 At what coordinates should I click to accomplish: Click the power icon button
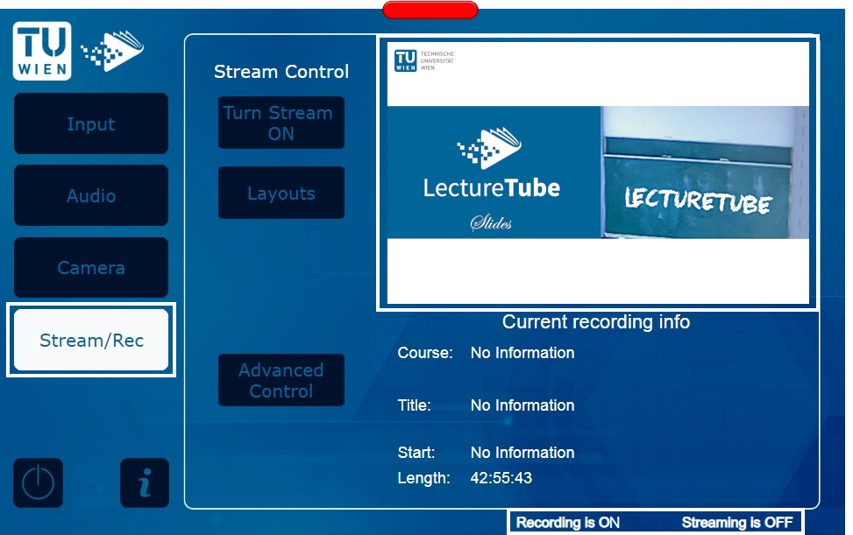(38, 482)
